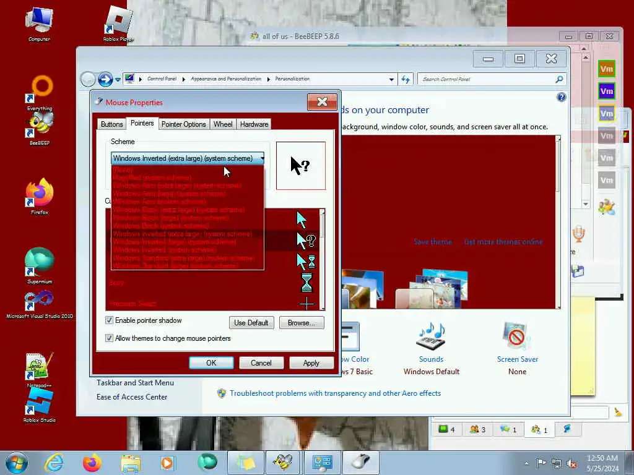Click the broom clear icon in BeeBEEP

pyautogui.click(x=618, y=413)
